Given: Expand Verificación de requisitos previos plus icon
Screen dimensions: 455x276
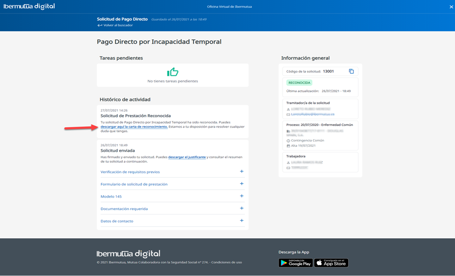Looking at the screenshot, I should pyautogui.click(x=241, y=171).
